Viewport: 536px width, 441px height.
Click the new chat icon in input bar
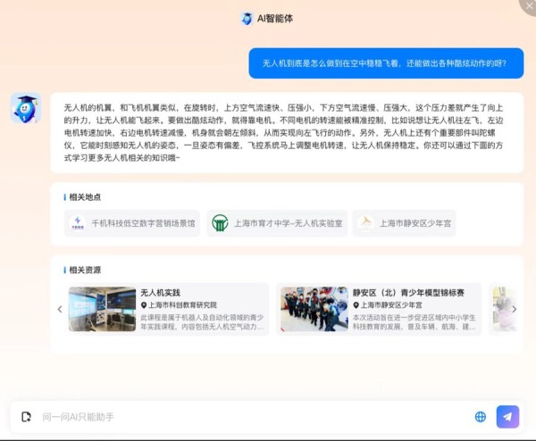[27, 416]
